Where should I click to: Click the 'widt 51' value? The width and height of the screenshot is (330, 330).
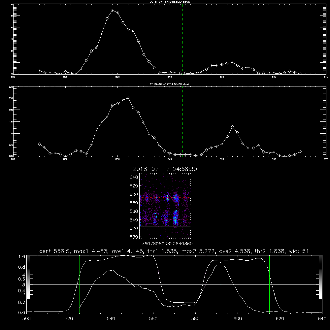point(299,251)
